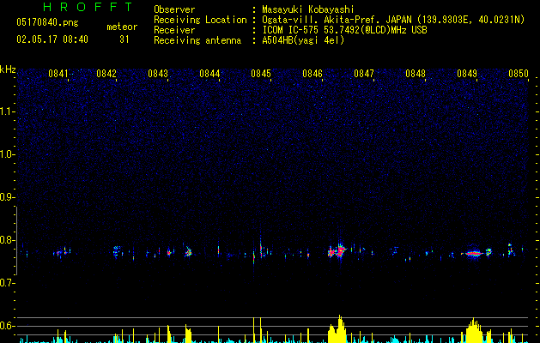Click the 0.6 kHz frequency label

pos(7,326)
